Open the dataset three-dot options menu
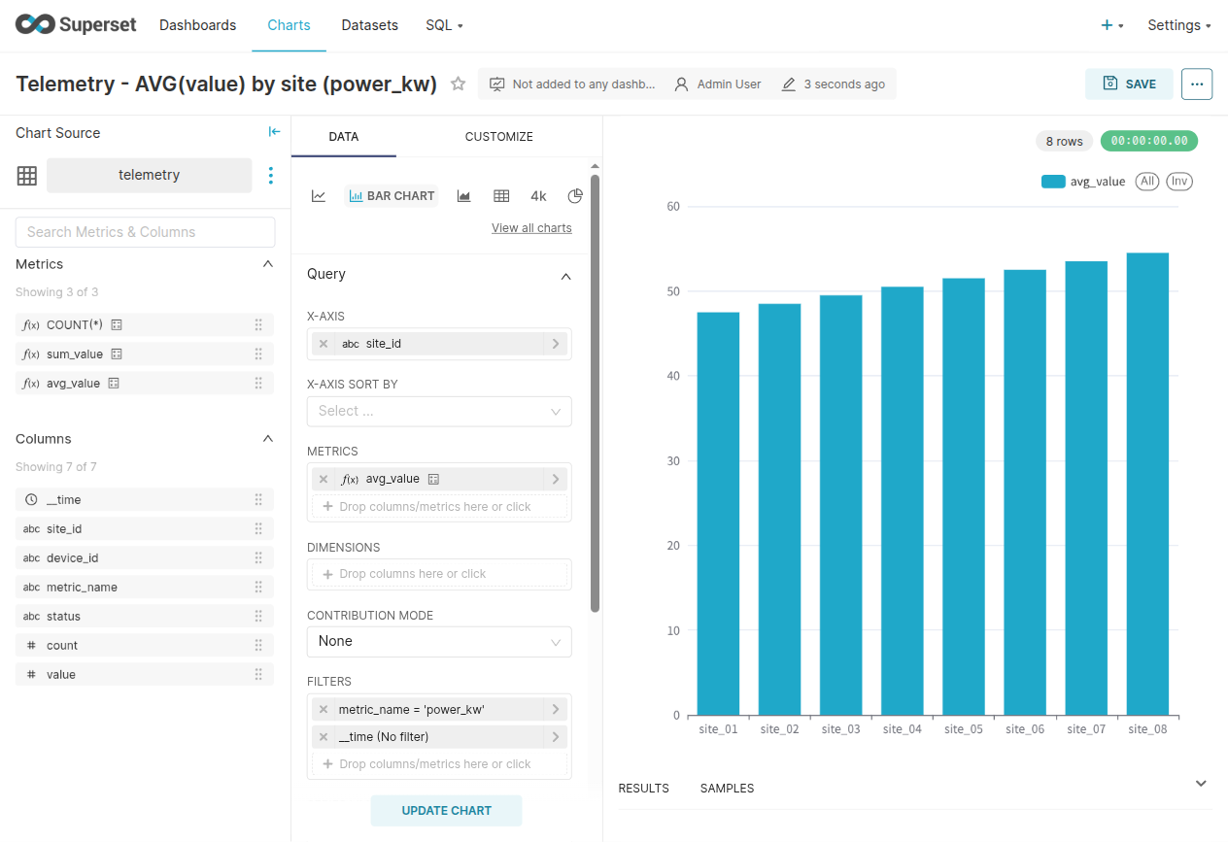The image size is (1228, 842). coord(270,176)
